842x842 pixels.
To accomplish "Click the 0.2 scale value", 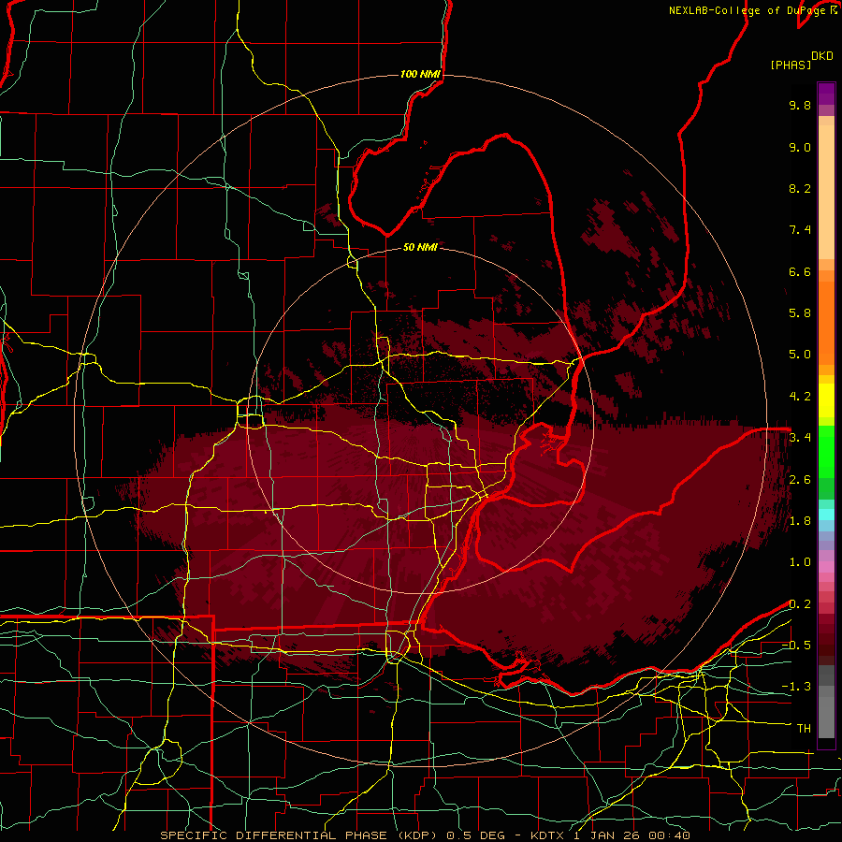I will click(800, 604).
